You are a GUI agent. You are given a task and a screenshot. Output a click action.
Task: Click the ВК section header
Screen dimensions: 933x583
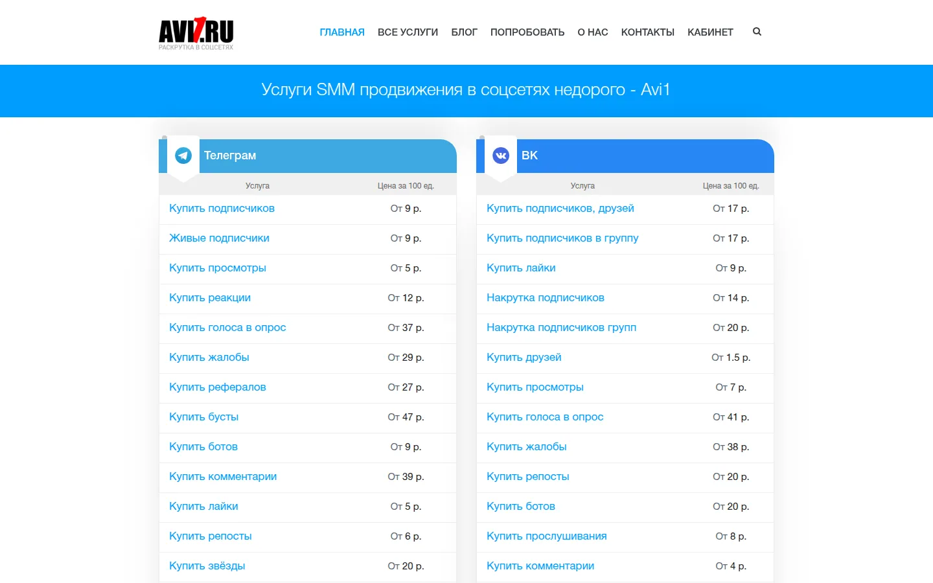pyautogui.click(x=529, y=155)
